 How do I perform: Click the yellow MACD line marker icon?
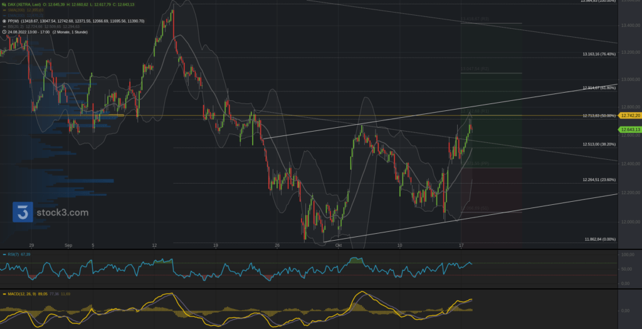3,293
